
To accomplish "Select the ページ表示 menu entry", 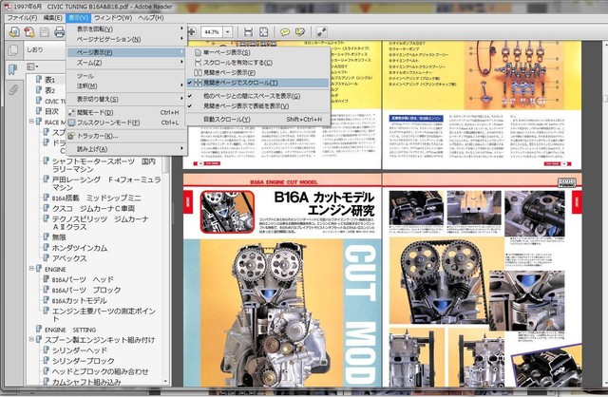I will [125, 52].
